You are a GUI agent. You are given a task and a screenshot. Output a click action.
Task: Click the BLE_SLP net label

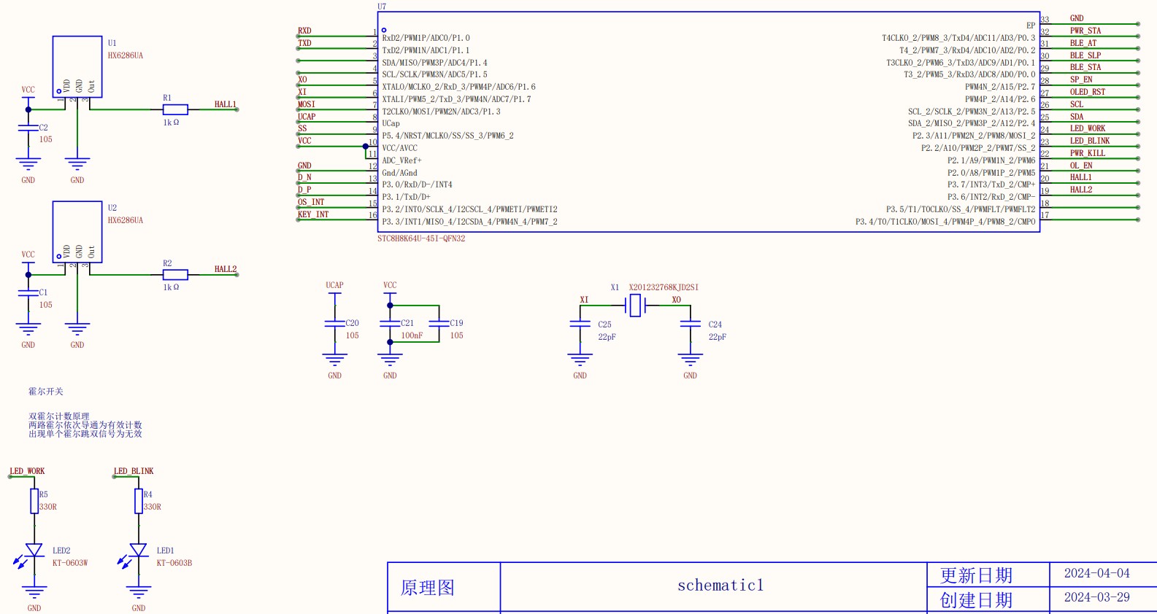(1085, 55)
